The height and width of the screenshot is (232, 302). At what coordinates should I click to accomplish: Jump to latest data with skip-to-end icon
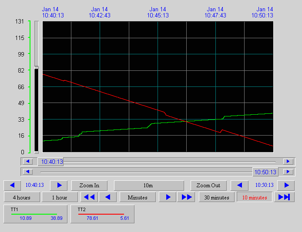pos(284,197)
